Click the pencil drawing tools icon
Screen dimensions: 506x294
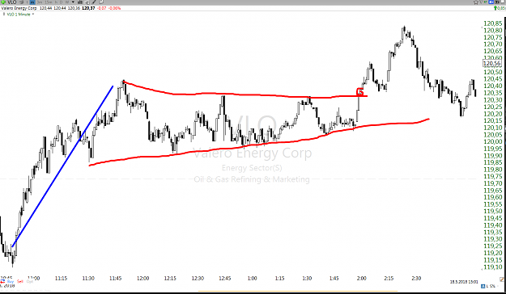(94, 2)
